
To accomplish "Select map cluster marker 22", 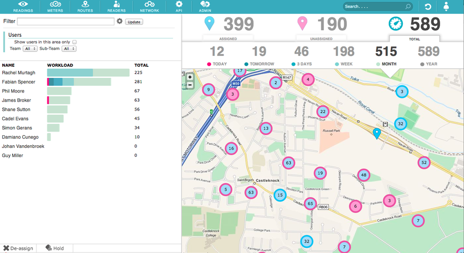I will pos(323,112).
